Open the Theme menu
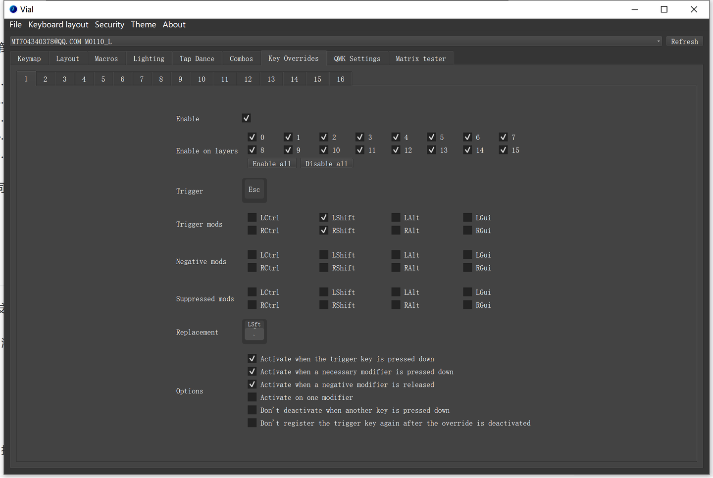This screenshot has width=713, height=478. [143, 25]
